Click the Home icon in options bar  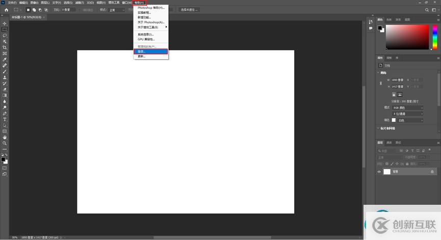pos(6,10)
